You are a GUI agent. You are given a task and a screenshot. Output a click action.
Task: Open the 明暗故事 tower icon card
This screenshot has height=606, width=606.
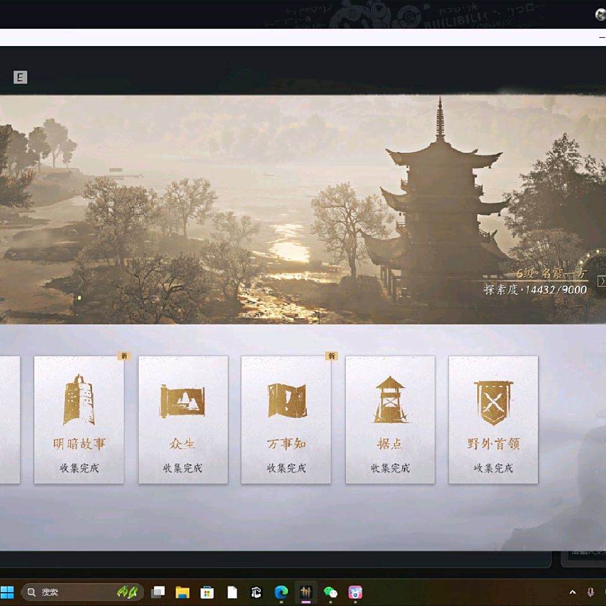(79, 419)
